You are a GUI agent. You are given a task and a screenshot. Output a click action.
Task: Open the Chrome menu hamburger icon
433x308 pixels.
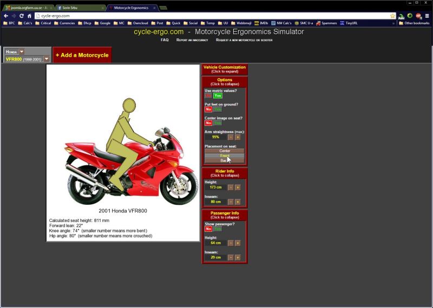point(427,16)
